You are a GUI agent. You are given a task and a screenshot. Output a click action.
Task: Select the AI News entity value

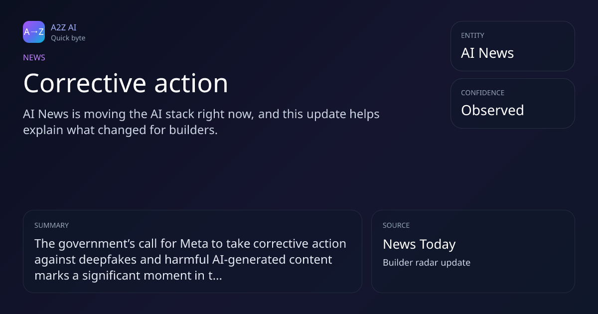[x=487, y=53]
